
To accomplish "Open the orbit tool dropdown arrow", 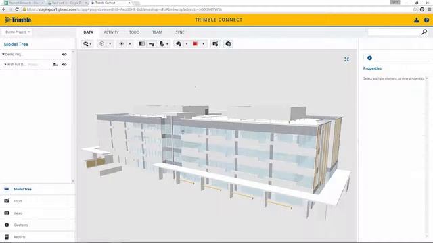I will click(91, 44).
